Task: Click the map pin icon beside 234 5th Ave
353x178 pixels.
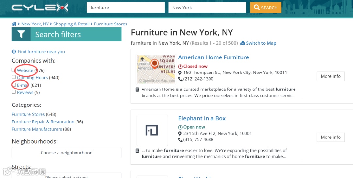Action: [180, 134]
